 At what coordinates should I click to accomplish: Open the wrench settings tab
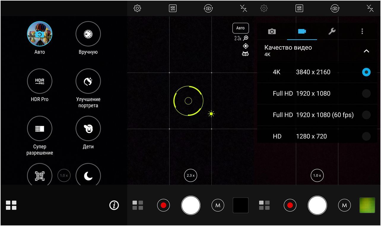tap(332, 31)
